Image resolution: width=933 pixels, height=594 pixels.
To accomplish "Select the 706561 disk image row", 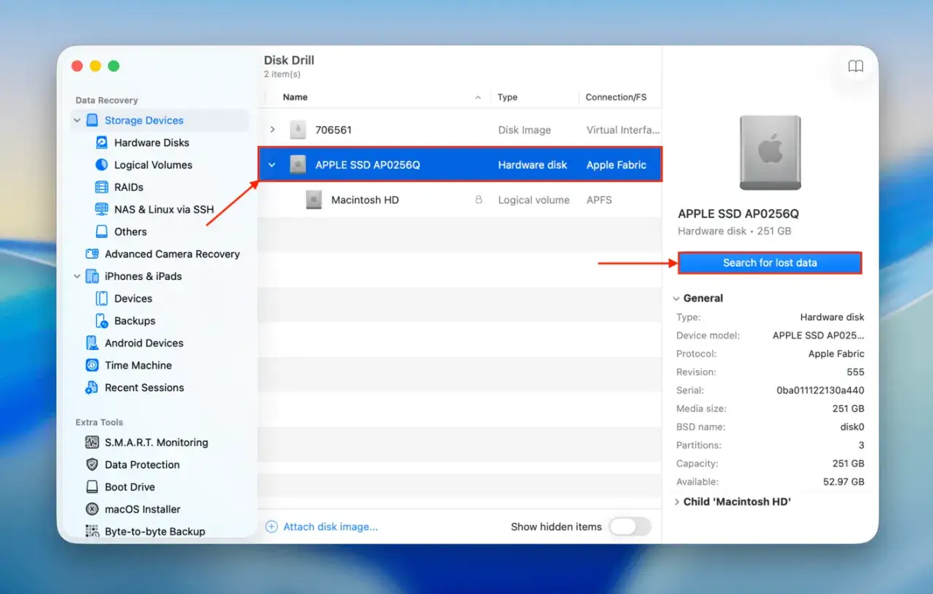I will pos(460,130).
